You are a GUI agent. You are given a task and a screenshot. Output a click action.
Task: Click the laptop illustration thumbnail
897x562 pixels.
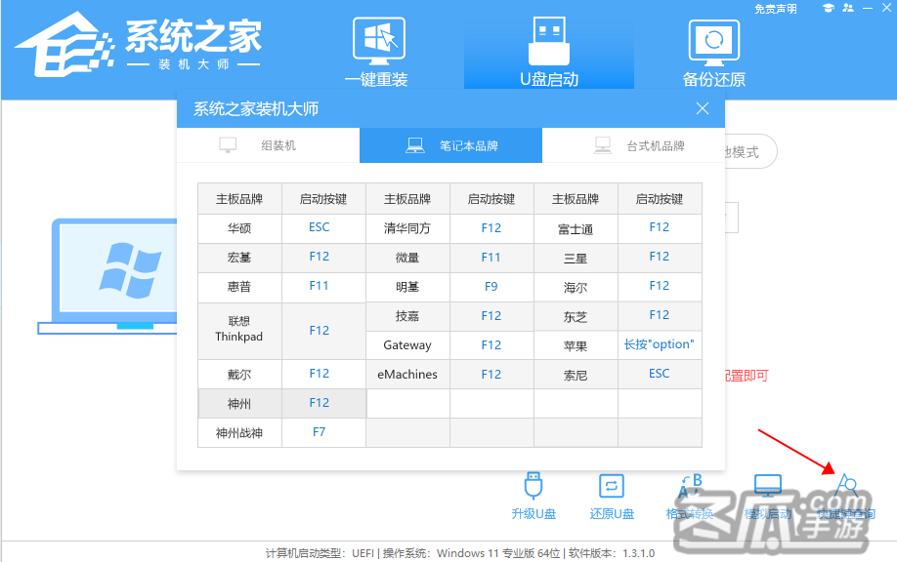click(x=107, y=277)
